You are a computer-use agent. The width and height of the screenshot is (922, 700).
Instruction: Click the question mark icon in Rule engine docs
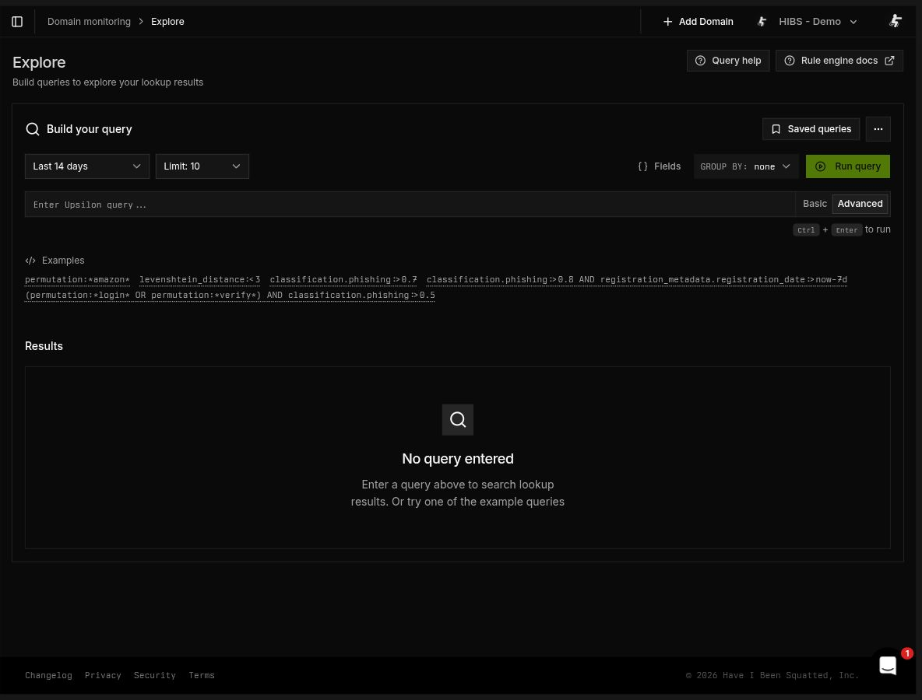[790, 61]
